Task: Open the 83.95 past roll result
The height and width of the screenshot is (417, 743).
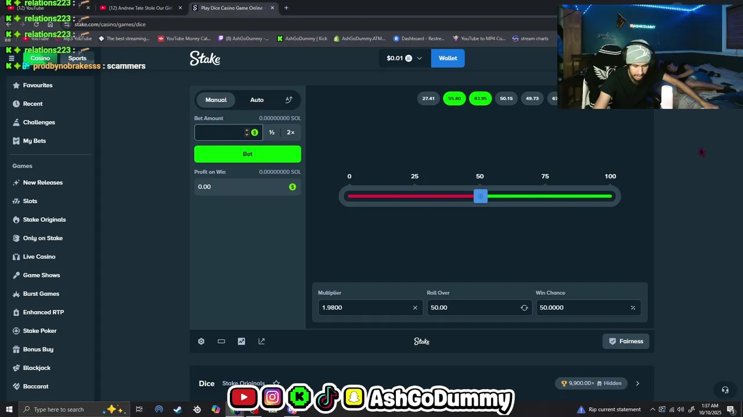Action: pyautogui.click(x=481, y=98)
